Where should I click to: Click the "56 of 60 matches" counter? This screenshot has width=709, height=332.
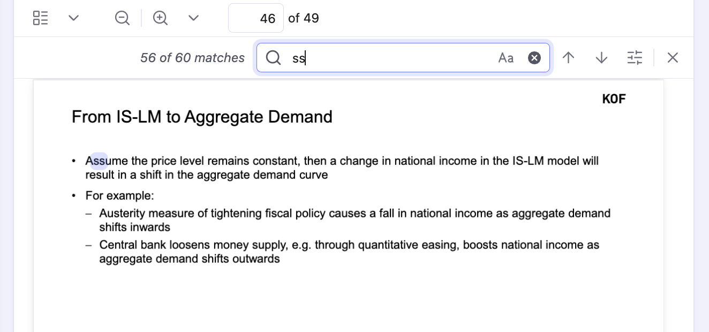pos(192,58)
